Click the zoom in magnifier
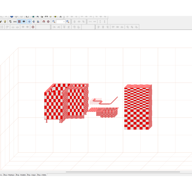 coord(68,21)
